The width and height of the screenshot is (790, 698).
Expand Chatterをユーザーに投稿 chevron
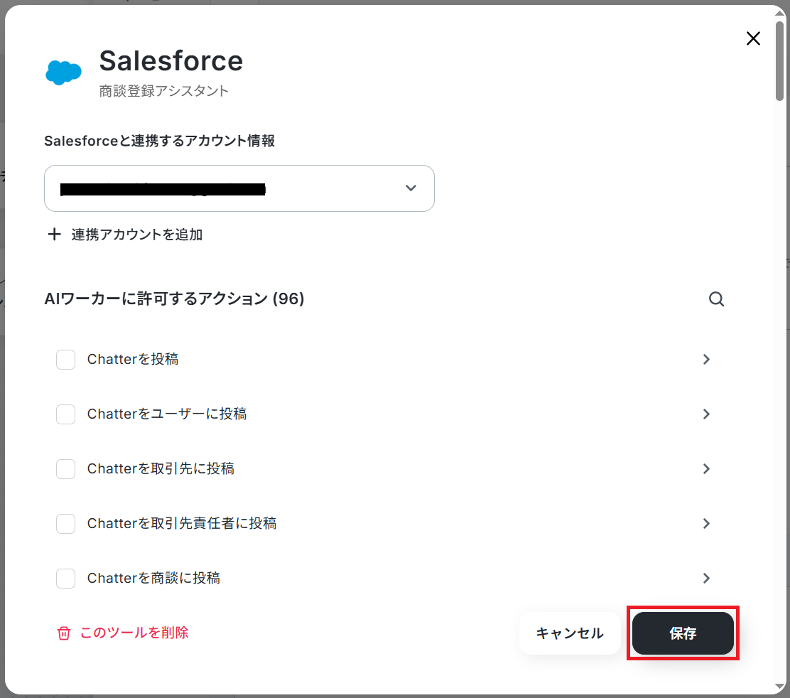[x=706, y=414]
